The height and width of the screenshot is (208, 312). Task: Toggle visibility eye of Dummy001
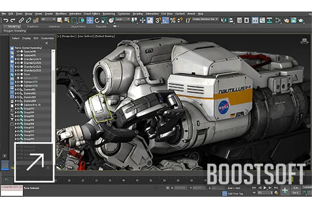[x=18, y=90]
